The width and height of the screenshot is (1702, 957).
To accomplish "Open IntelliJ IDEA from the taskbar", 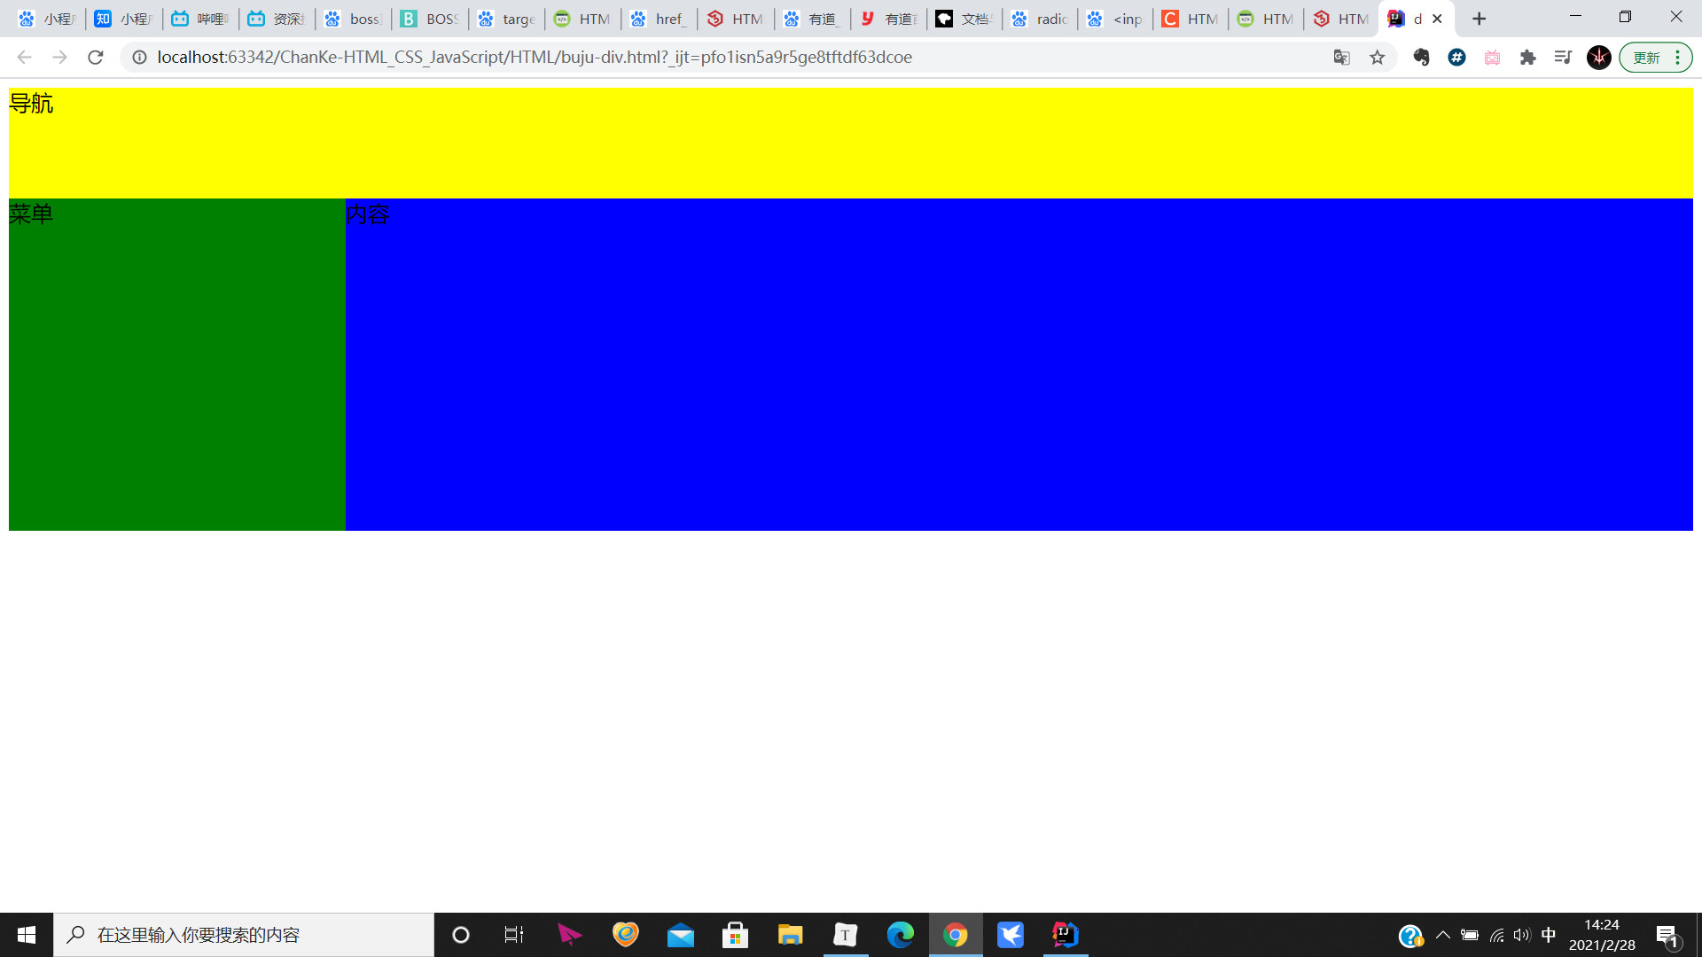I will (x=1065, y=935).
